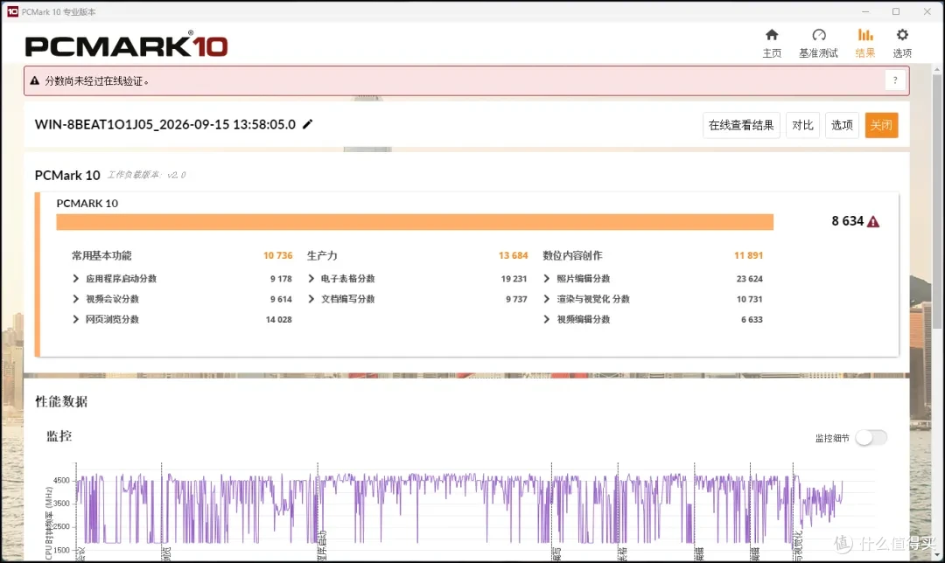Screen dimensions: 945x563
Task: Expand 电子表格分数 row
Action: point(311,278)
